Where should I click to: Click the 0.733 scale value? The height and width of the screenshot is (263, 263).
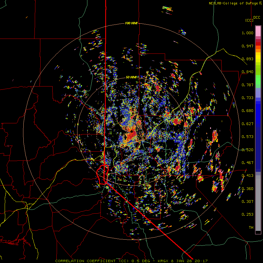[248, 98]
